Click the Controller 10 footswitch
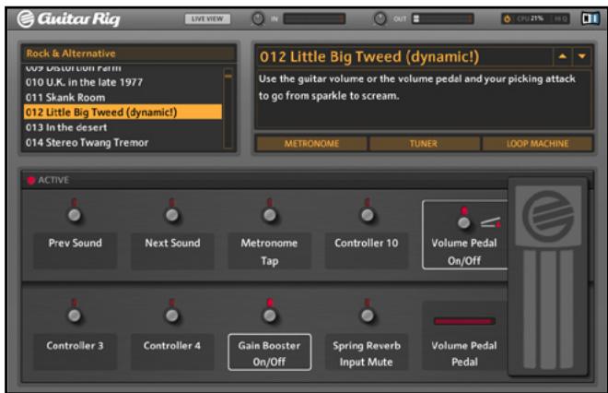 pos(368,214)
